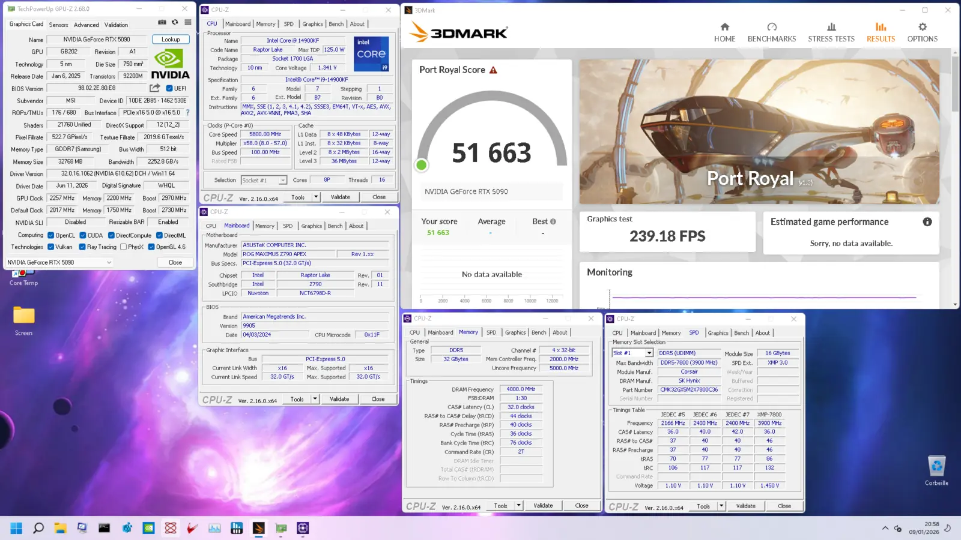Toggle the UEFI checkbox in GPU-Z
Viewport: 961px width, 540px height.
coord(170,88)
